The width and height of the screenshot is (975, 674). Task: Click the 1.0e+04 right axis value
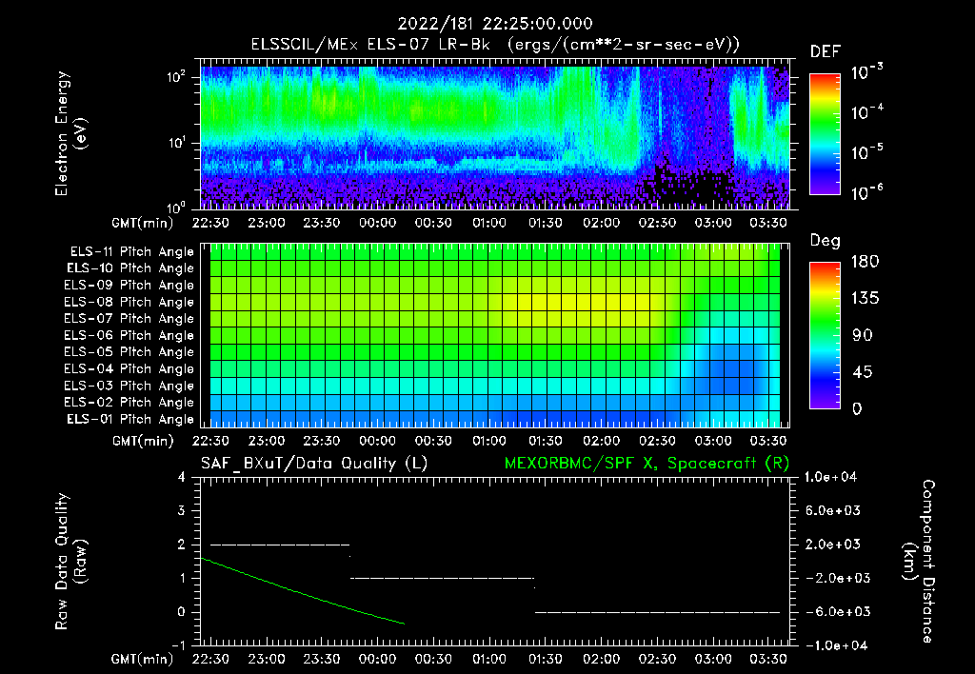830,477
